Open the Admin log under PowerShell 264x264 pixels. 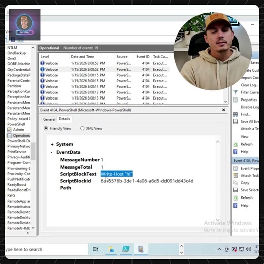(18, 130)
